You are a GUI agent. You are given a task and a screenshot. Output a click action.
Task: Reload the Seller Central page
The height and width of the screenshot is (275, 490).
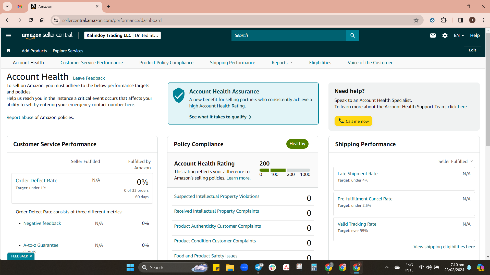(31, 20)
